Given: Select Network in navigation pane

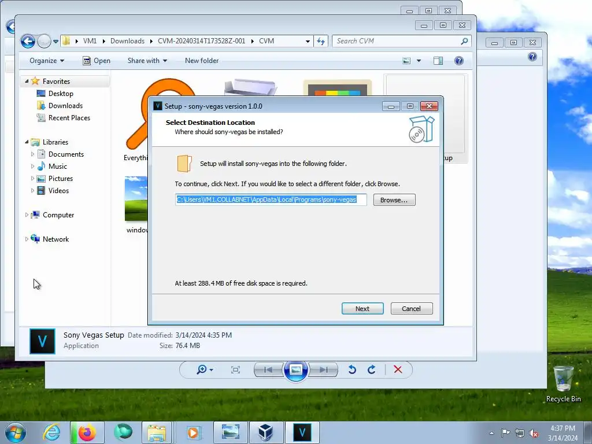Looking at the screenshot, I should click(x=55, y=239).
